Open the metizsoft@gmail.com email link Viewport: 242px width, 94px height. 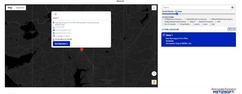(x=63, y=30)
